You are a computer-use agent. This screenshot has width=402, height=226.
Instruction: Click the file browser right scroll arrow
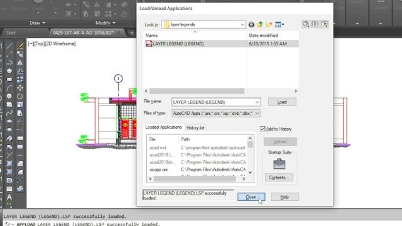[x=295, y=91]
